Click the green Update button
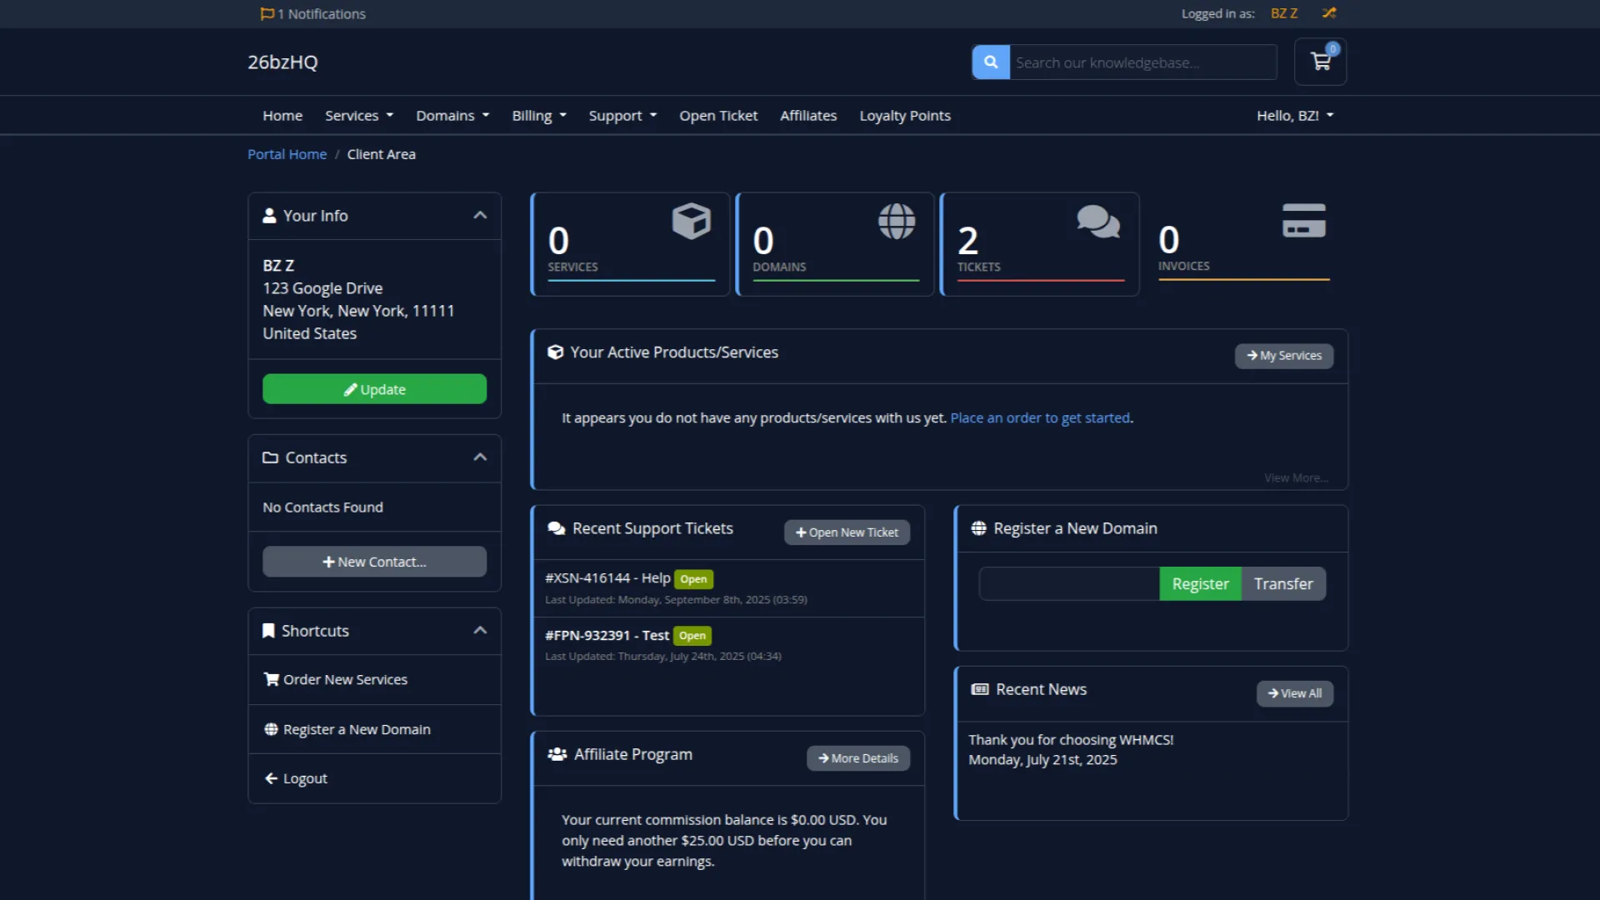Image resolution: width=1600 pixels, height=900 pixels. [x=374, y=389]
